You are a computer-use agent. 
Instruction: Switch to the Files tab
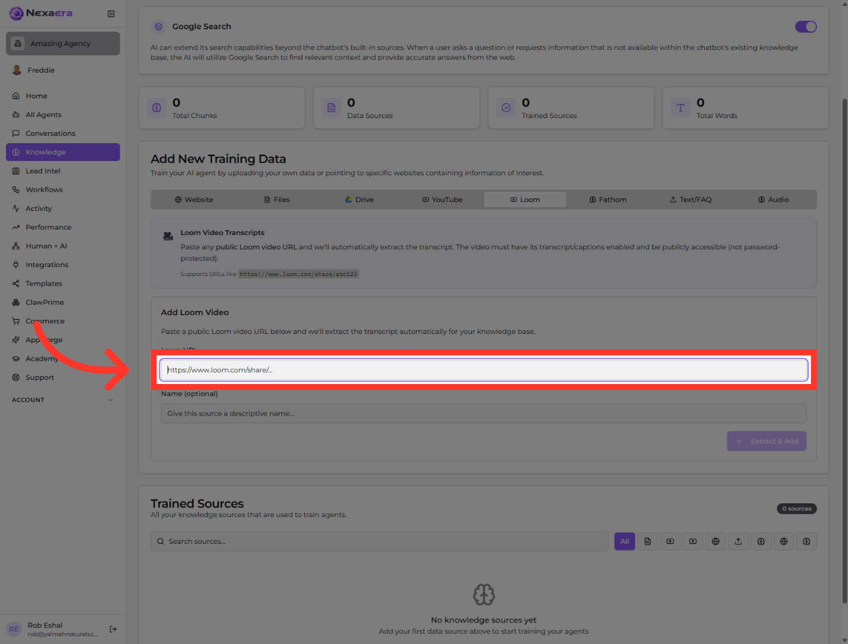pyautogui.click(x=277, y=200)
